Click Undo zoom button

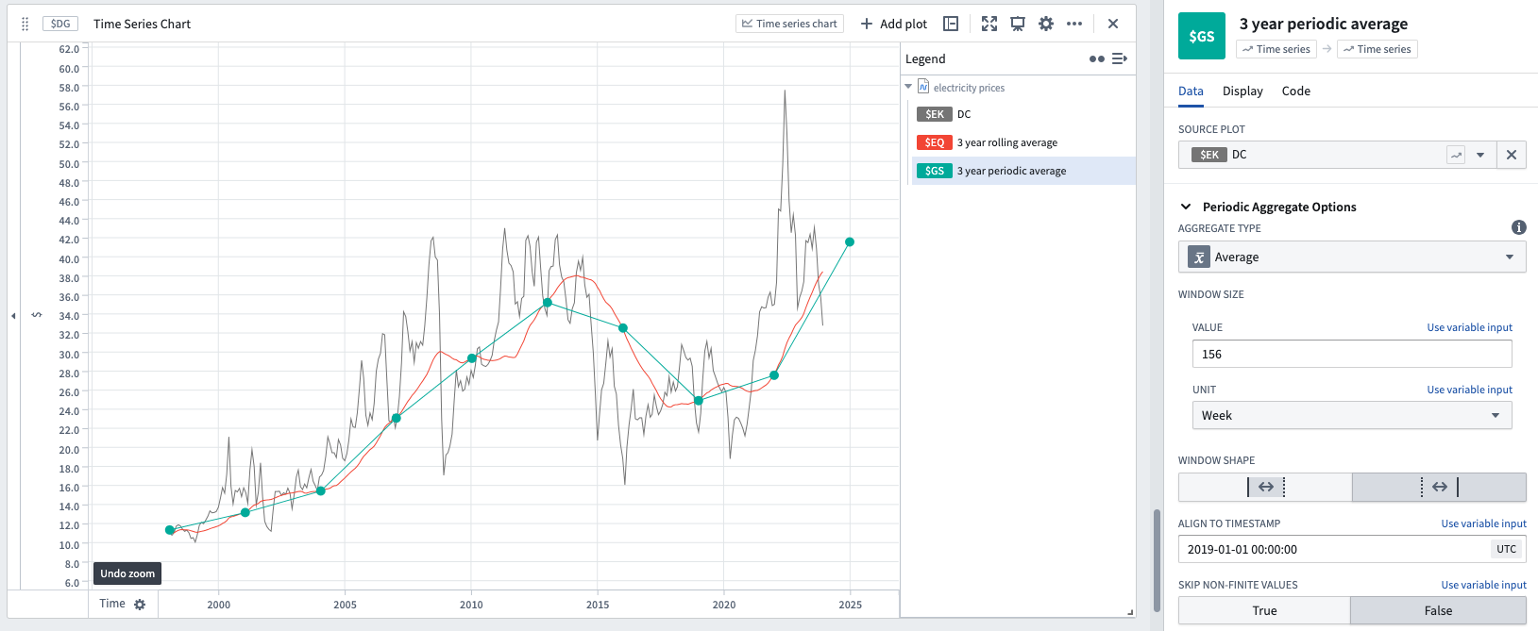click(127, 573)
